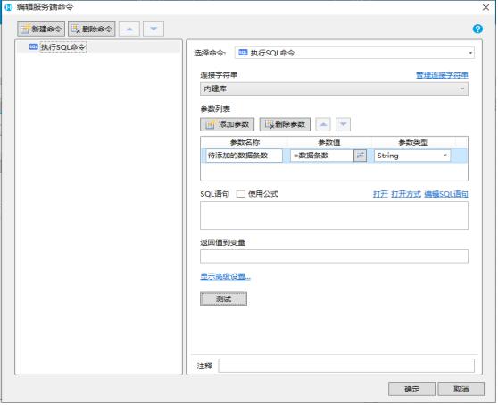
Task: Select 执行SQL命令 item in the left command tree
Action: pos(62,47)
